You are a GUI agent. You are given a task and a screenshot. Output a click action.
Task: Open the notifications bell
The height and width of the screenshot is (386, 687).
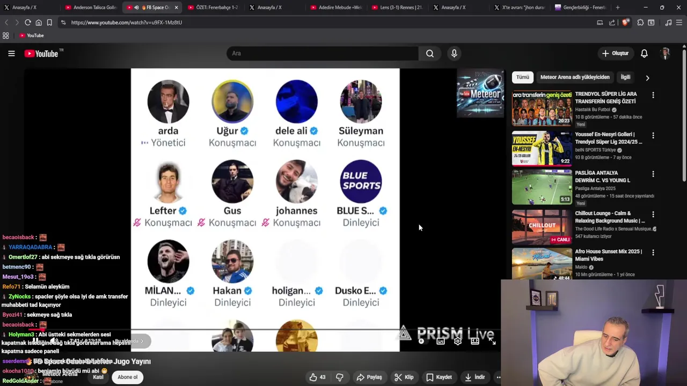tap(644, 53)
